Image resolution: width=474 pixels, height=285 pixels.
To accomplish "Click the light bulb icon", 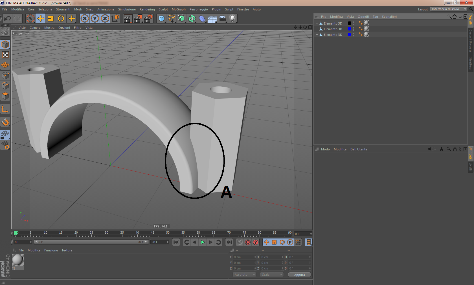I will coord(232,19).
